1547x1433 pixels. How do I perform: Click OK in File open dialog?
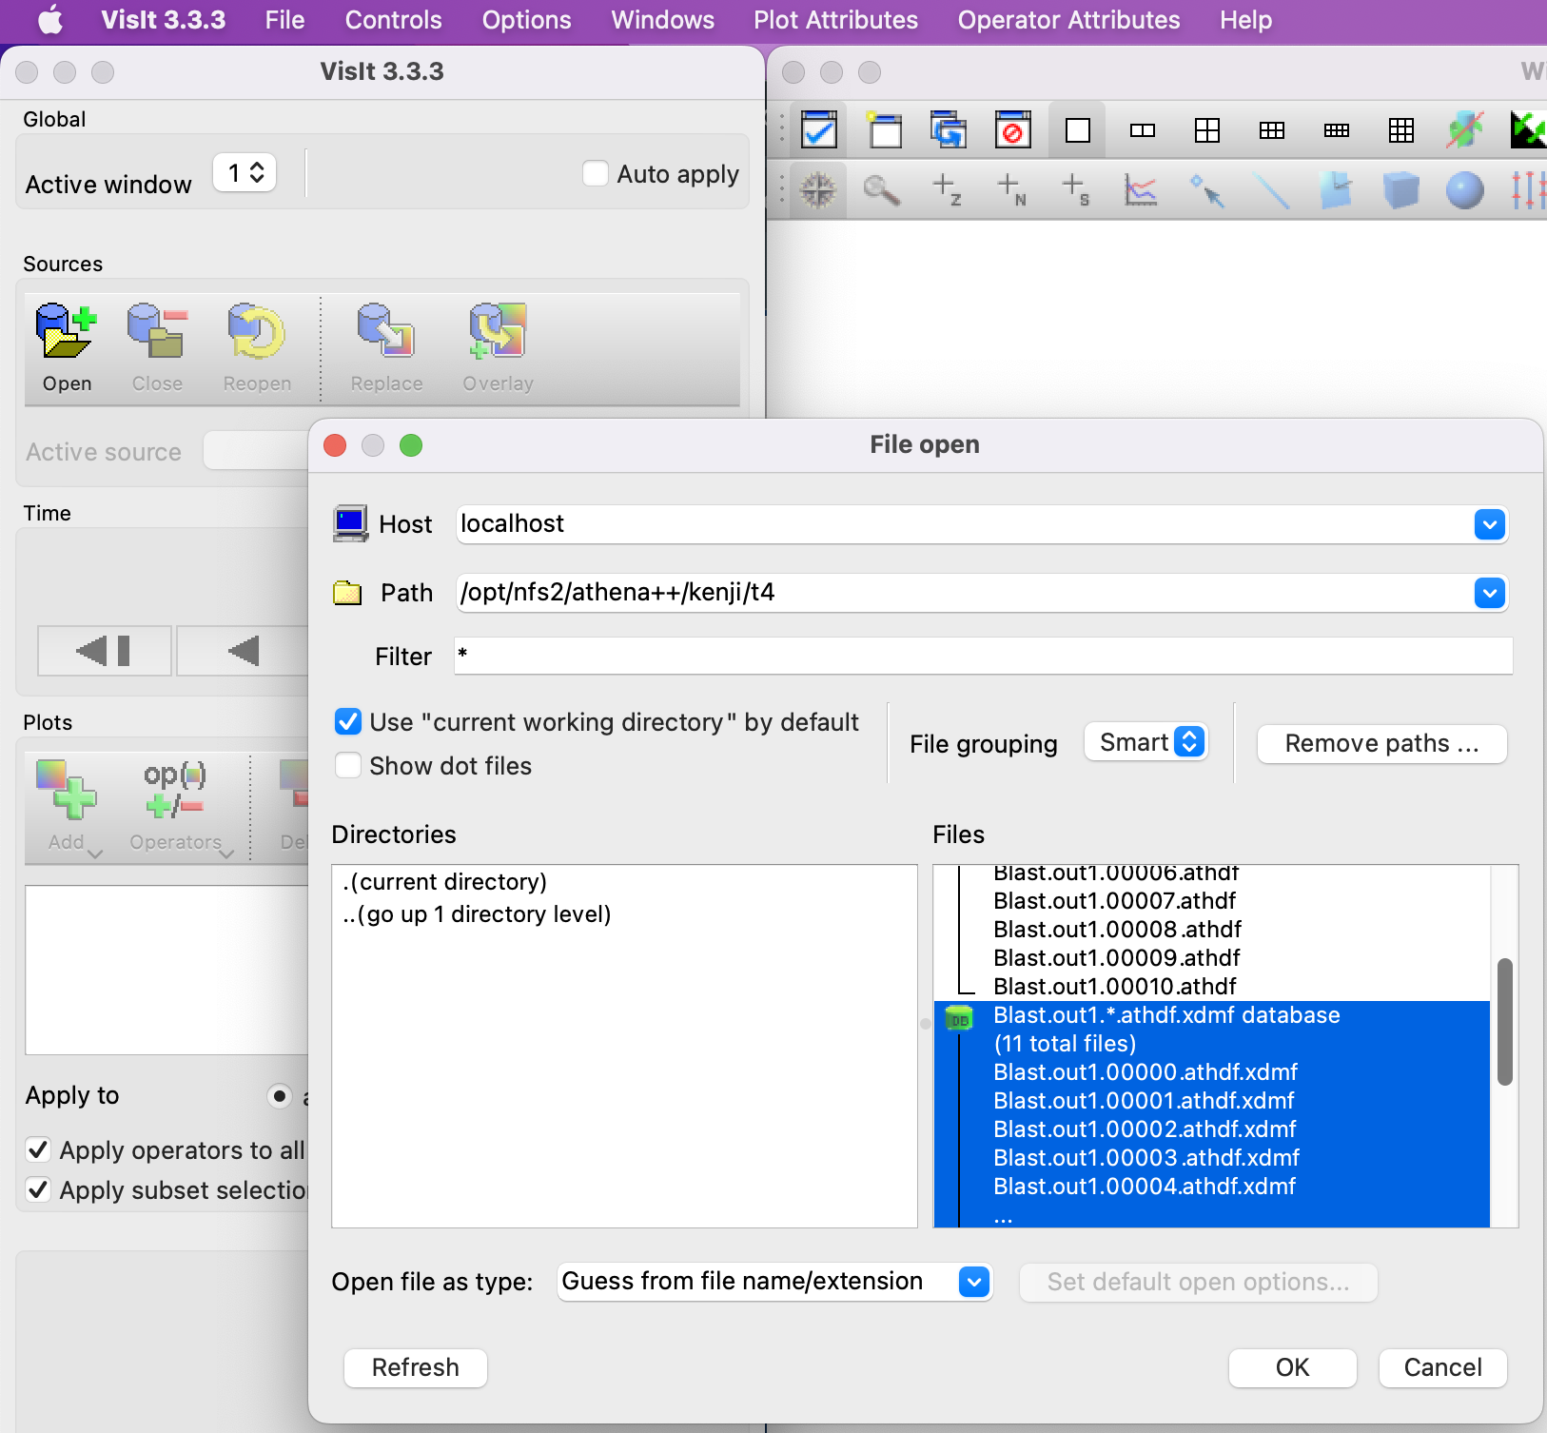[1292, 1367]
